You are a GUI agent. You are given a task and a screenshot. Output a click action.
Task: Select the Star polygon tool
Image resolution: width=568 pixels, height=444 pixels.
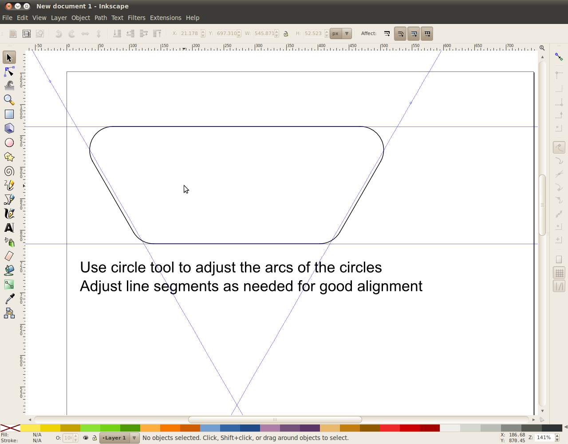(9, 157)
